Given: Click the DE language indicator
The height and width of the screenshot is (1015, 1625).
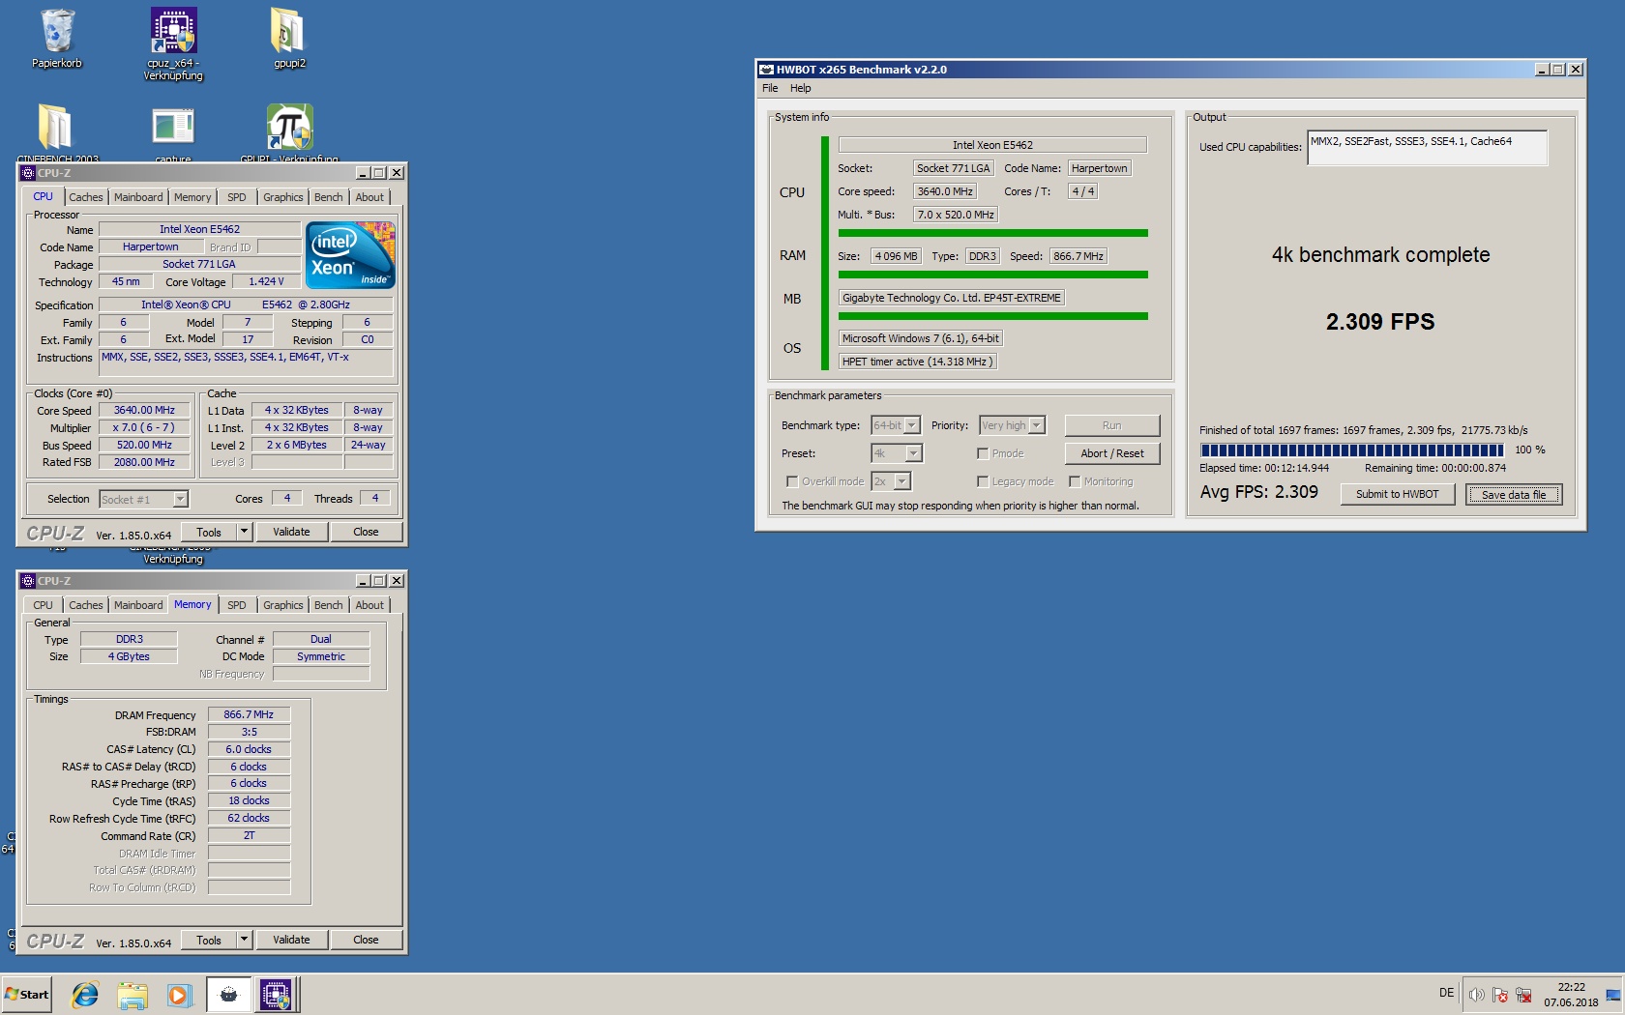Looking at the screenshot, I should (1446, 993).
